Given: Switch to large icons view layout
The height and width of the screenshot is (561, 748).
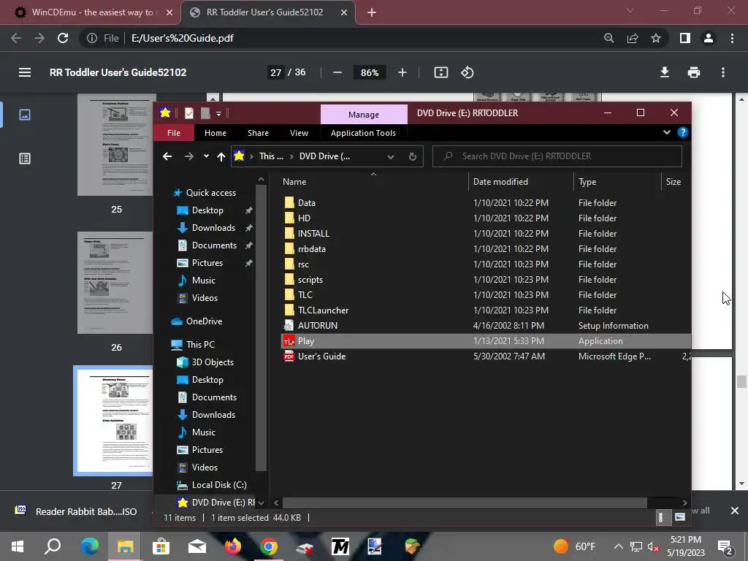Looking at the screenshot, I should 680,518.
